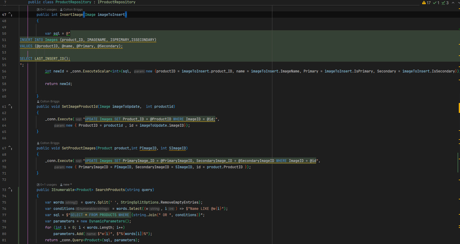Click 'StringSplitOptions.RemoveEmptyEntries' on line 75
The width and height of the screenshot is (460, 244).
pos(160,202)
